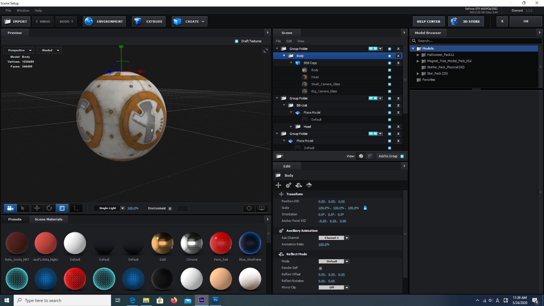The height and width of the screenshot is (306, 544).
Task: Open the File menu in title bar
Action: (x=8, y=11)
